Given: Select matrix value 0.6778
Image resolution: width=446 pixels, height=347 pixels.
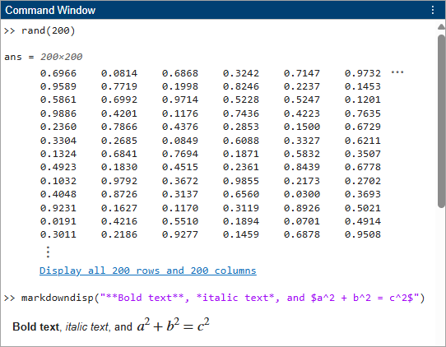Looking at the screenshot, I should [363, 167].
